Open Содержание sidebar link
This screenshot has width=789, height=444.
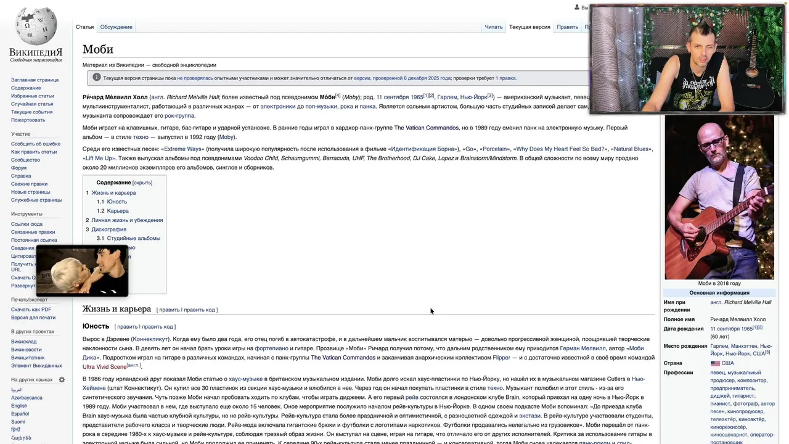coord(26,88)
